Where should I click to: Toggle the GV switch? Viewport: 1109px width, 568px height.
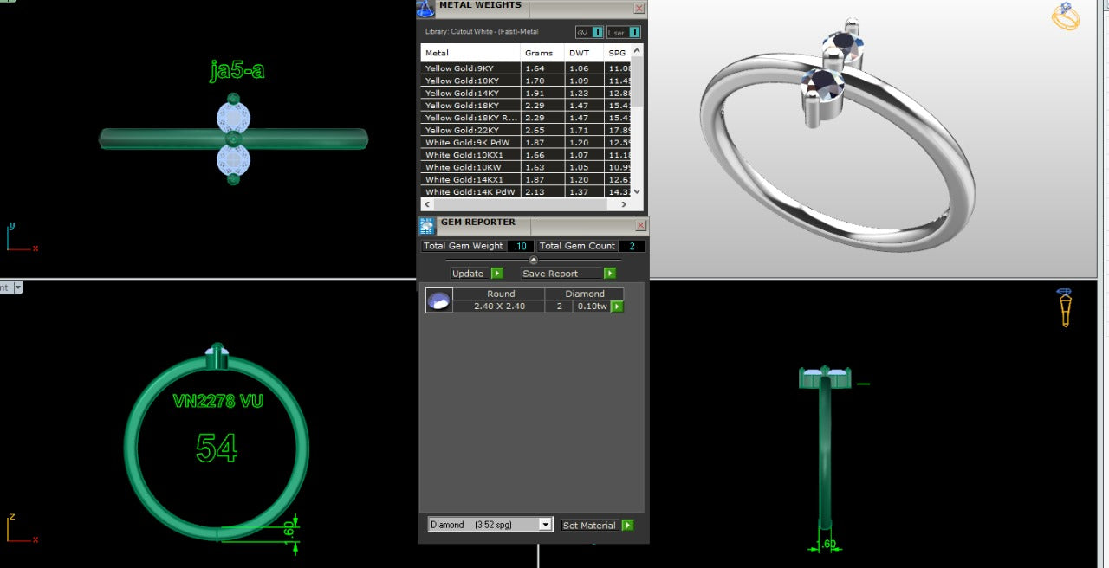(590, 32)
